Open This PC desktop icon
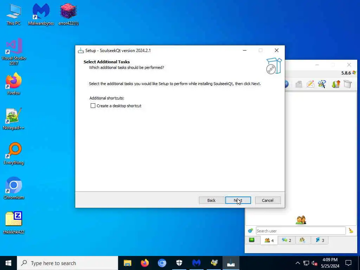Viewport: 360px width, 270px height. click(13, 14)
